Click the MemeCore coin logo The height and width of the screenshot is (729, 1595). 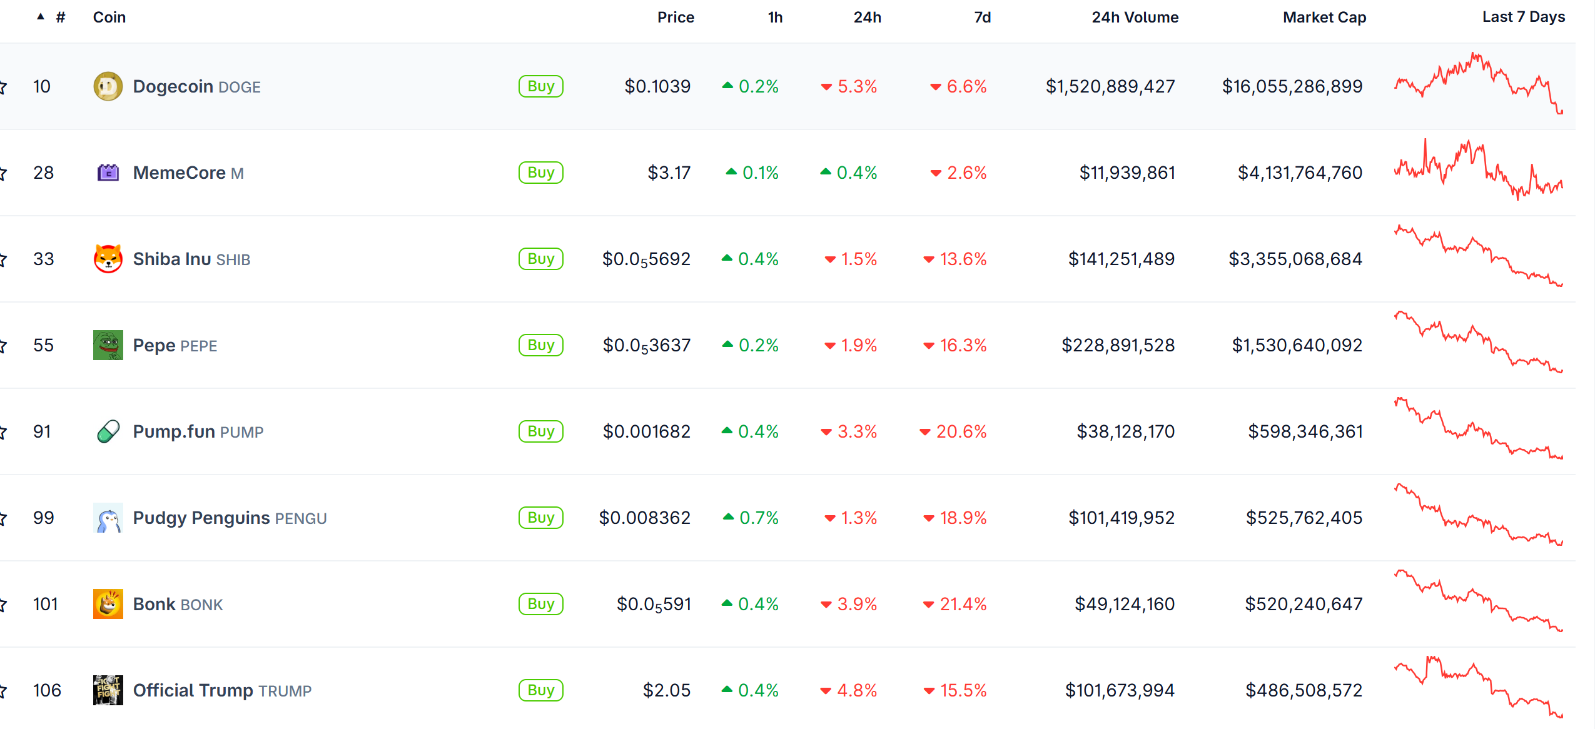(x=108, y=173)
